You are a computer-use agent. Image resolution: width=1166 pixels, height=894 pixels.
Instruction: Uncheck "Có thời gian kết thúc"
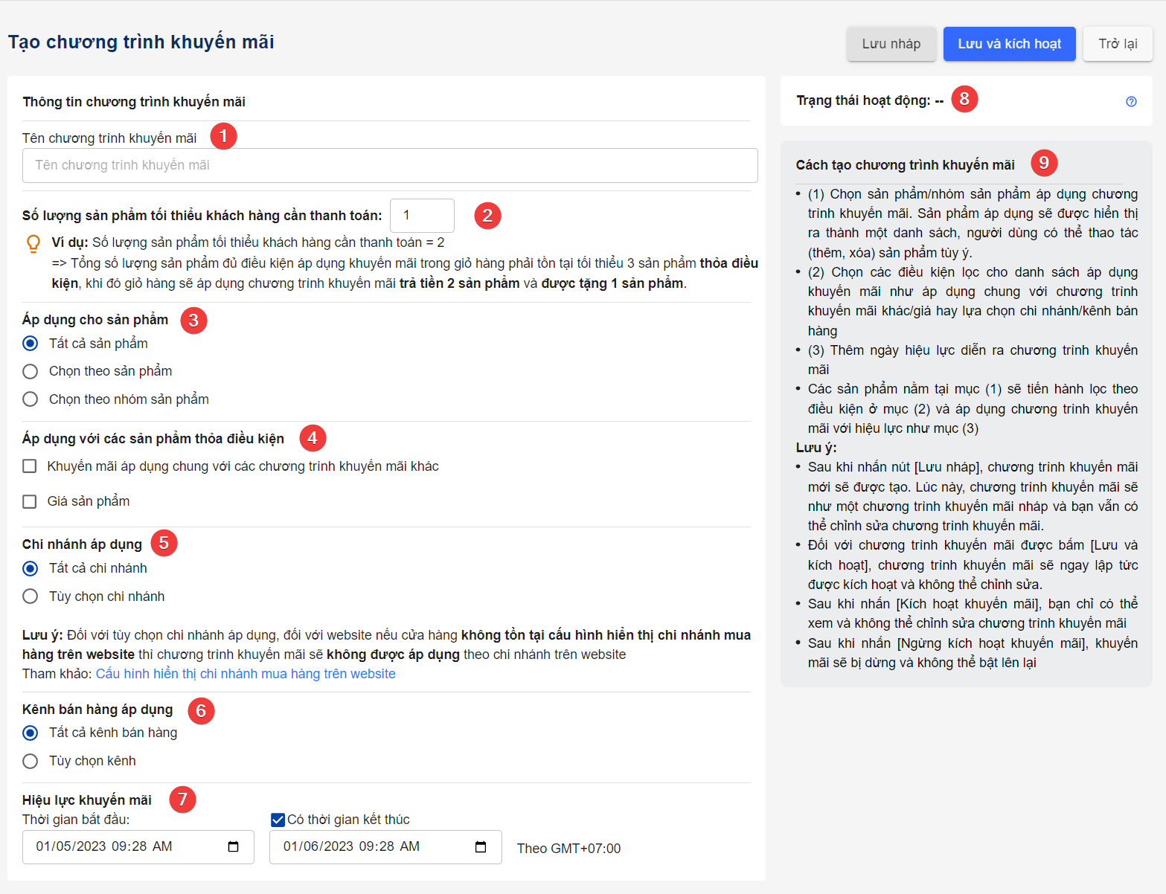tap(278, 820)
